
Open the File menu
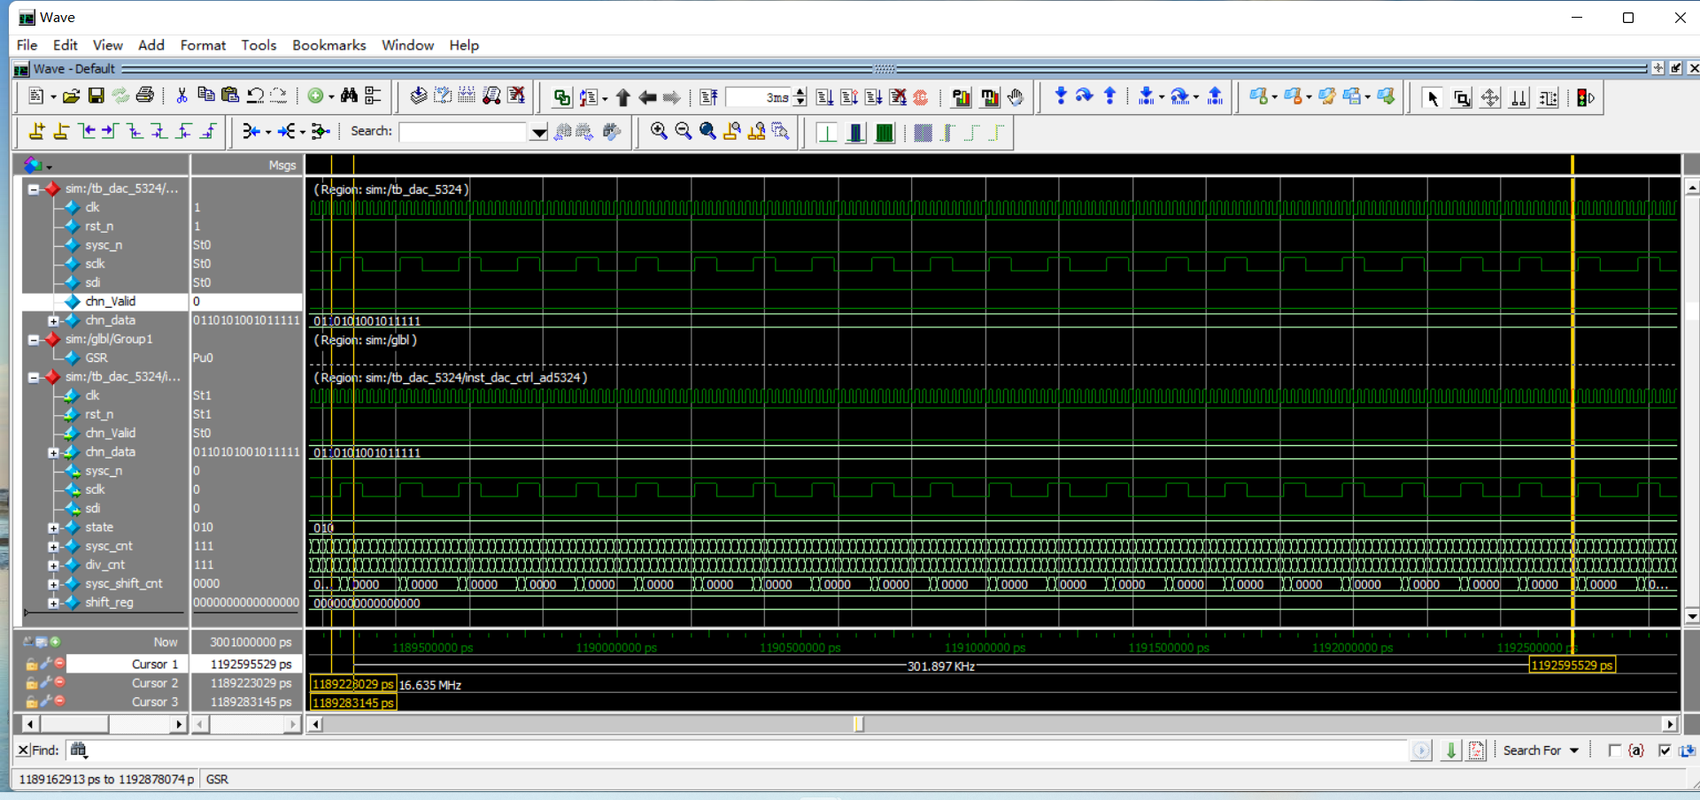[x=27, y=45]
